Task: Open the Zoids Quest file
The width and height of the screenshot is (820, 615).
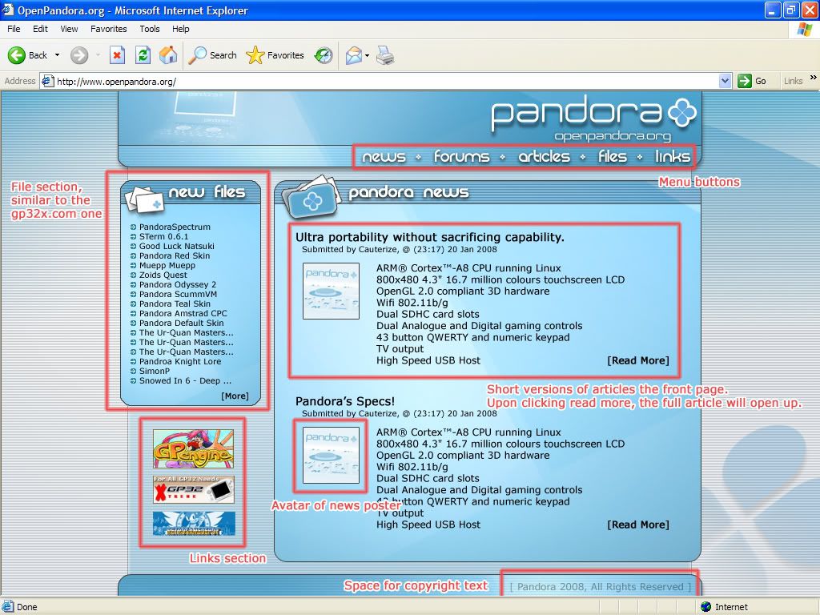Action: 163,275
